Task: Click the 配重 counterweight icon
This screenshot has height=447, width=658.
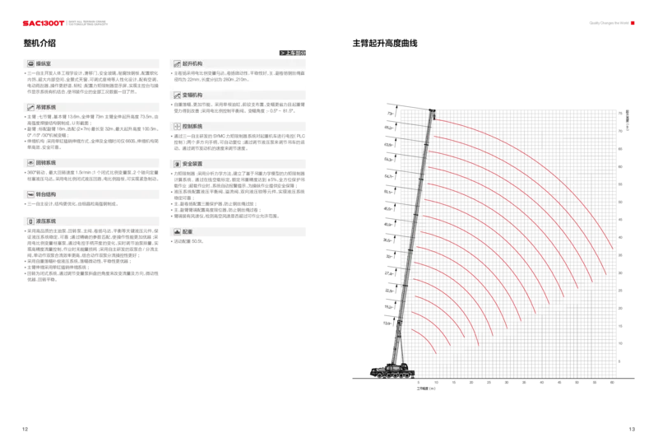Action: [176, 232]
